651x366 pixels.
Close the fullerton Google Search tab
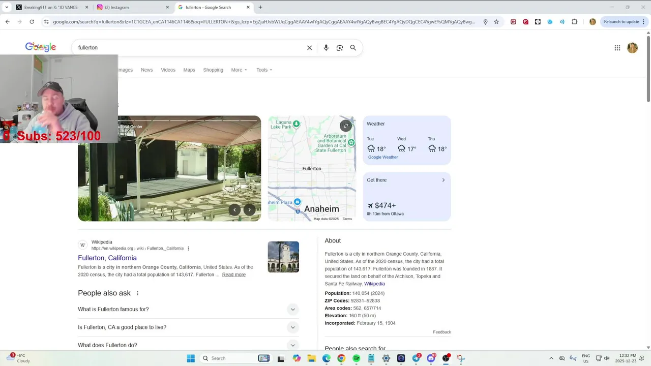(x=248, y=7)
